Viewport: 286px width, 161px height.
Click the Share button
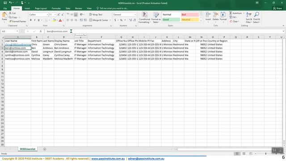pos(278,8)
